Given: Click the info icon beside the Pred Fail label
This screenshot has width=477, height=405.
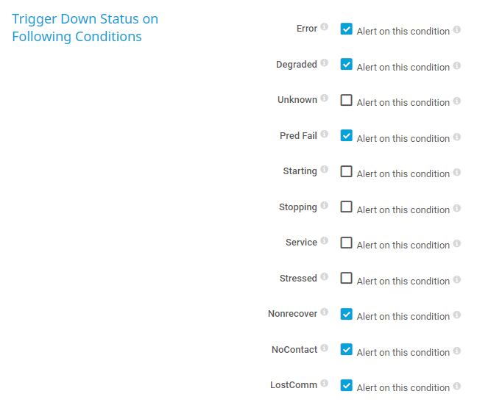Looking at the screenshot, I should coord(325,135).
